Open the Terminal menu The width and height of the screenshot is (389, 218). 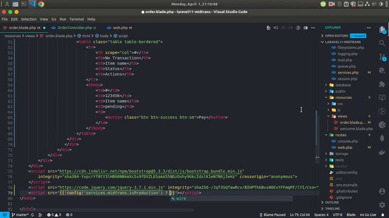pos(77,19)
